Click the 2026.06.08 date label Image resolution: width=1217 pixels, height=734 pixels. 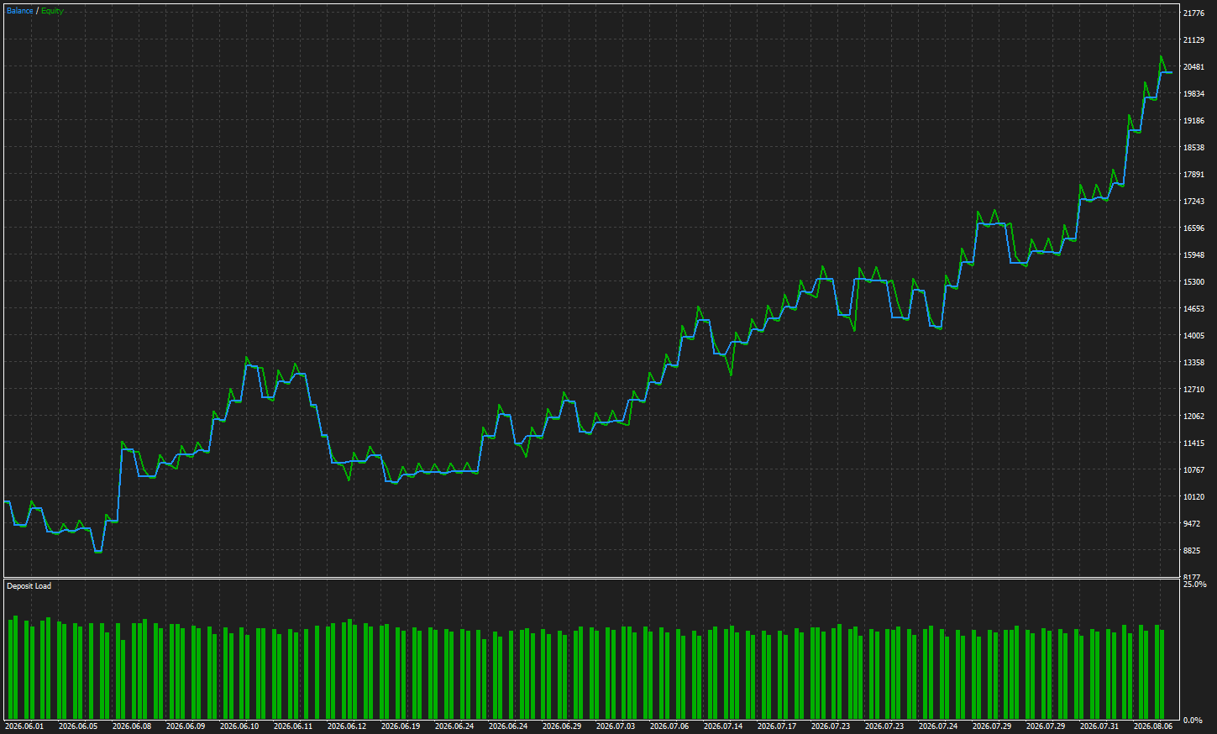coord(132,726)
